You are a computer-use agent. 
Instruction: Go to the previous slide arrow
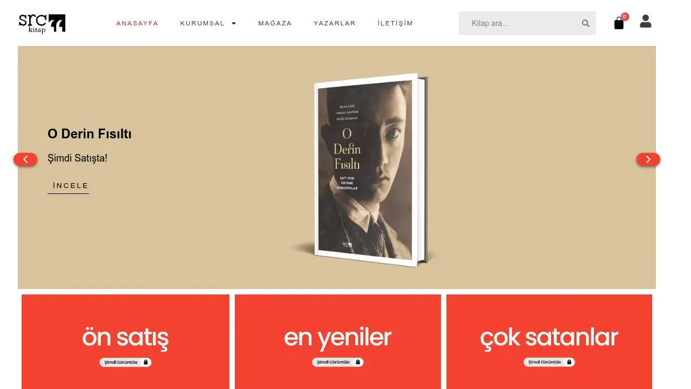(x=25, y=159)
